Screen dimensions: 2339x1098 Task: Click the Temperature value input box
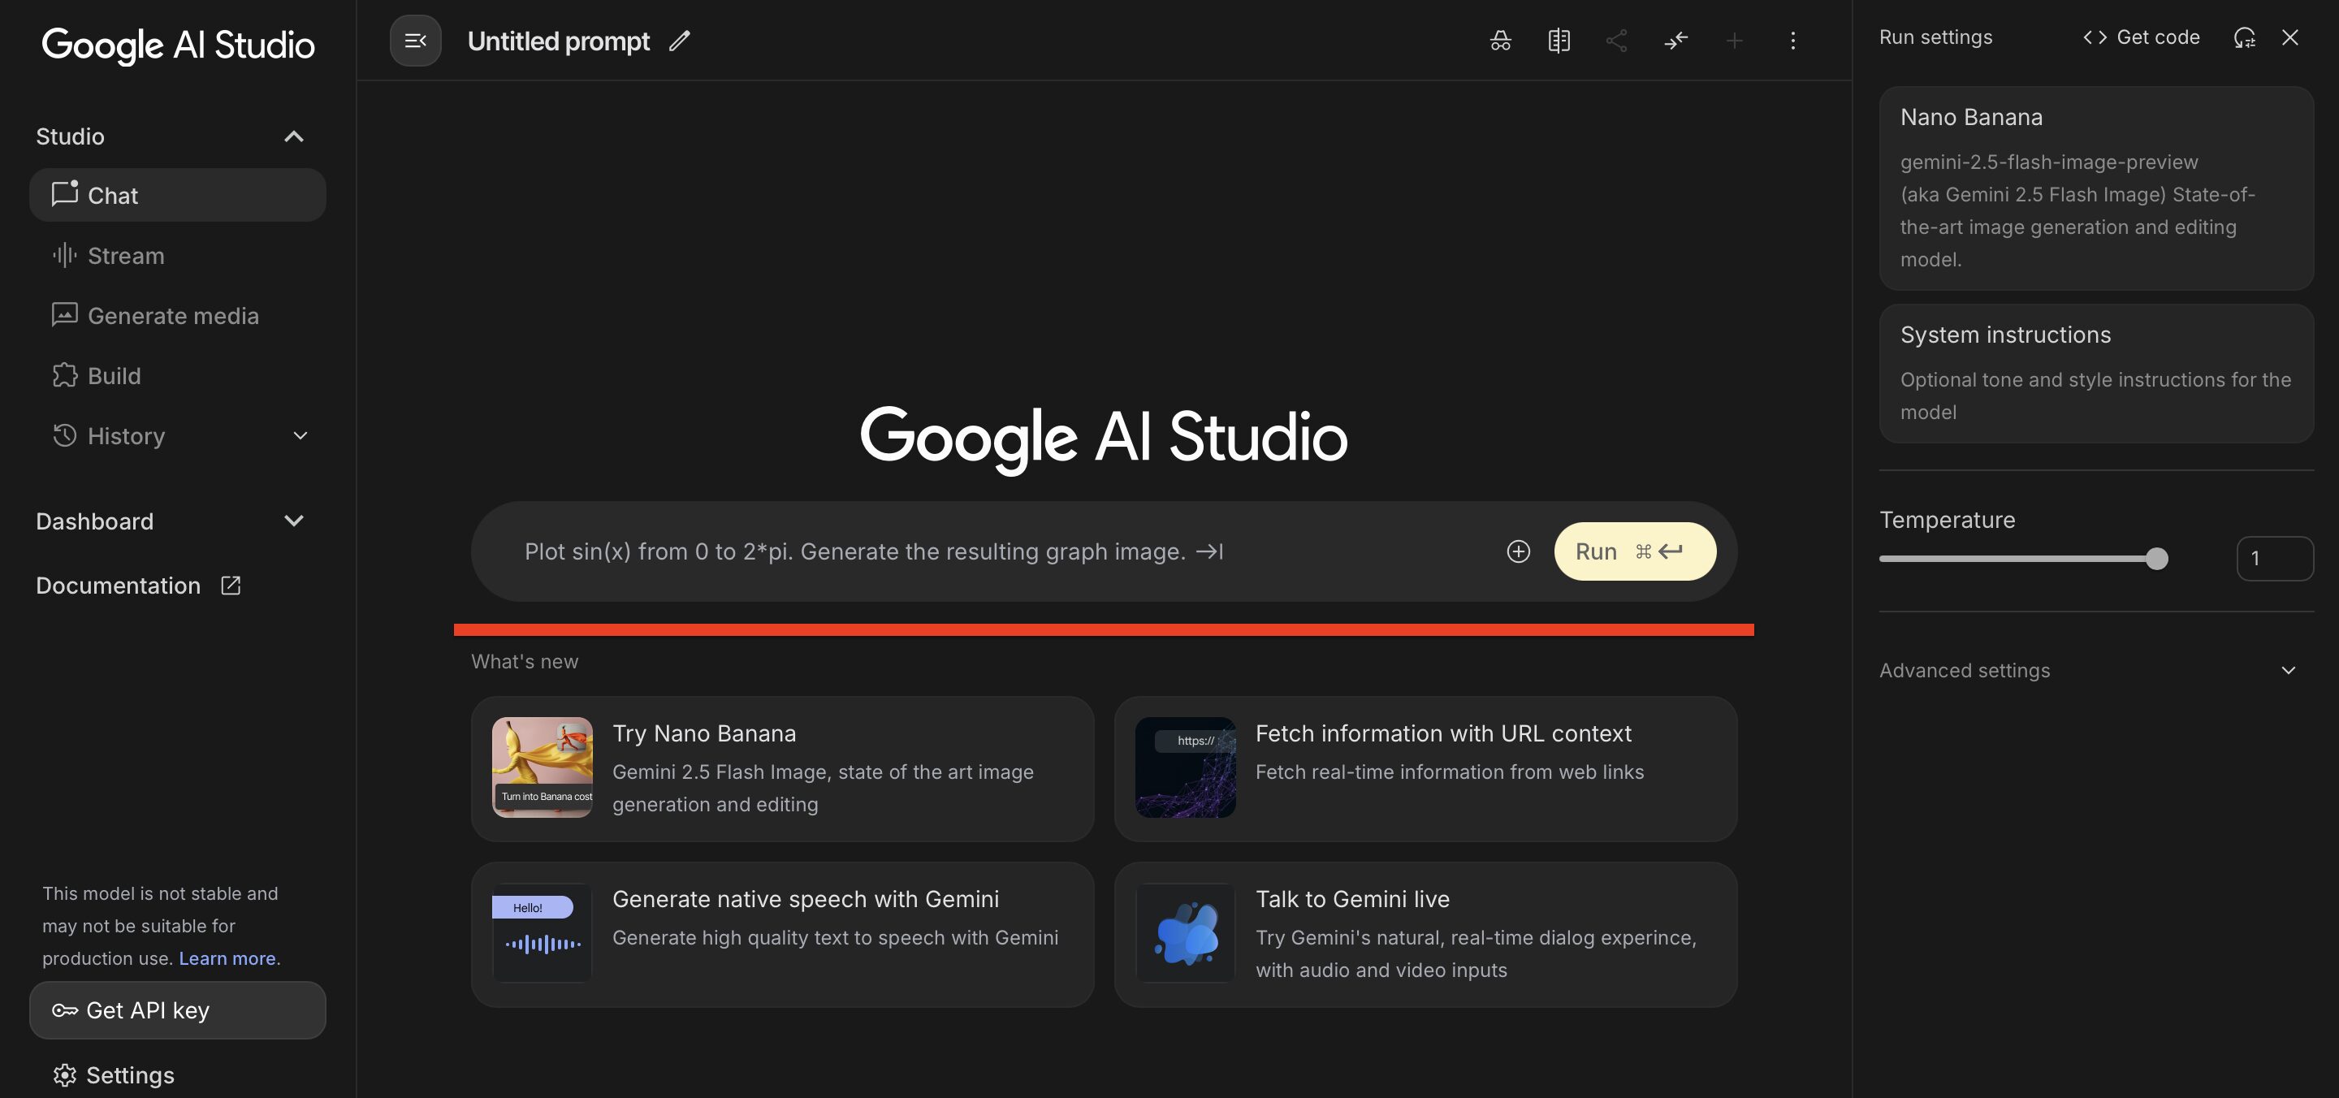(2274, 559)
